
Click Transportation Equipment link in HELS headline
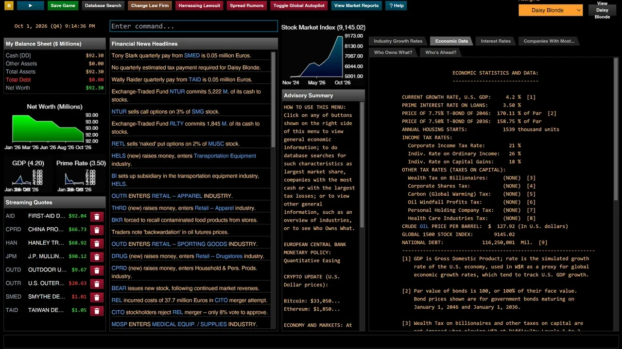click(x=225, y=156)
